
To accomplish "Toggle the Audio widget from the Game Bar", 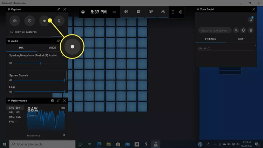I will coord(126,12).
